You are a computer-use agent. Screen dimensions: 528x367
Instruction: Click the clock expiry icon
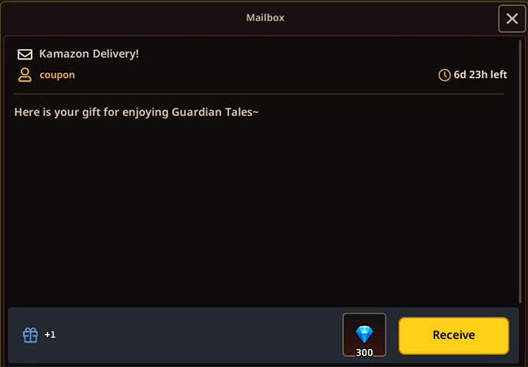tap(444, 75)
